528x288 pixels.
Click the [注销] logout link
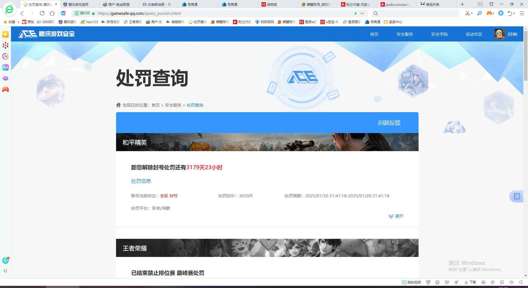click(512, 34)
